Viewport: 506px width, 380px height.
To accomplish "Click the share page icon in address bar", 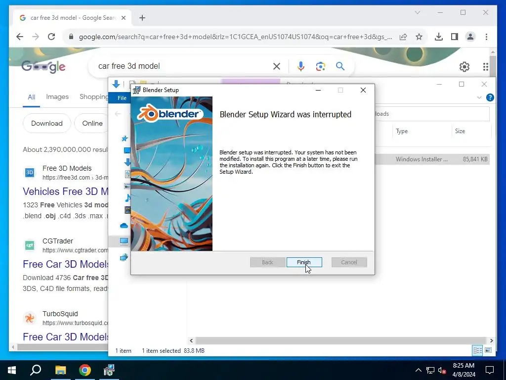I will 403,37.
